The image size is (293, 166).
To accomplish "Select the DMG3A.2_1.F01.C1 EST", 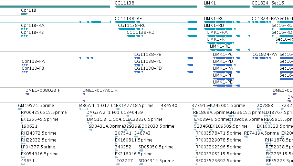I will coord(89,116).
